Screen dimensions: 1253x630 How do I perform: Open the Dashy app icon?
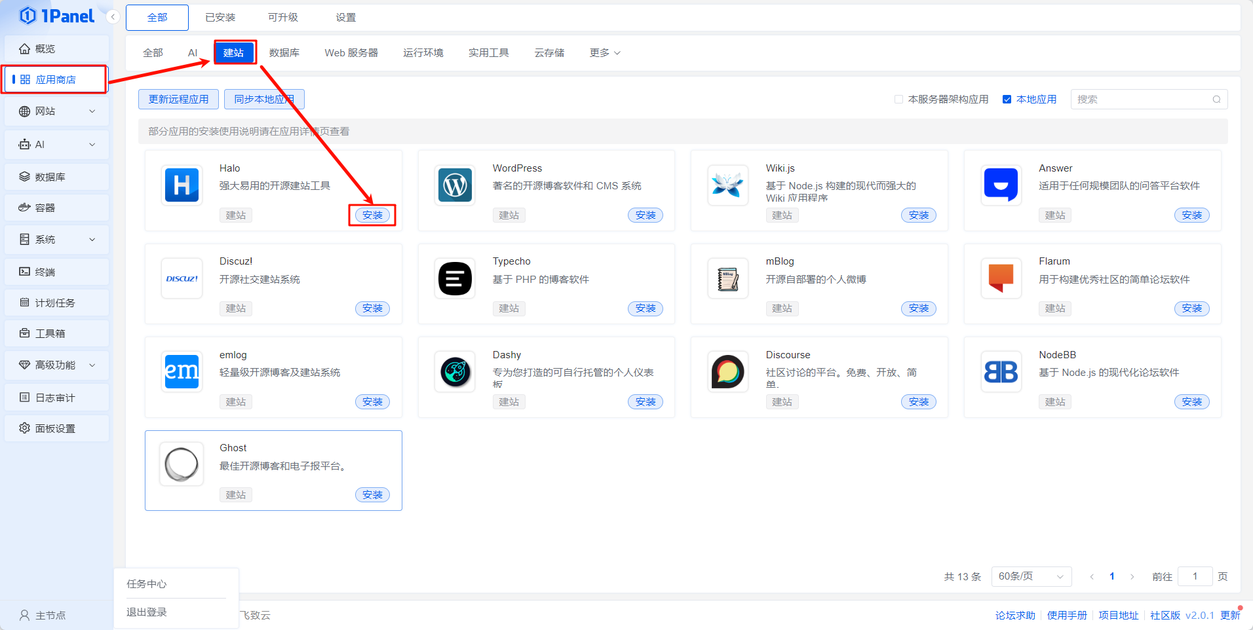tap(455, 371)
